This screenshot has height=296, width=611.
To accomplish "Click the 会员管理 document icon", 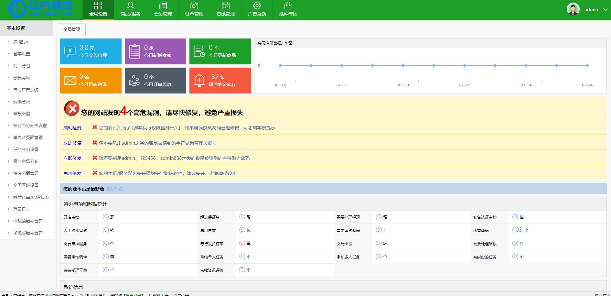I will click(163, 5).
